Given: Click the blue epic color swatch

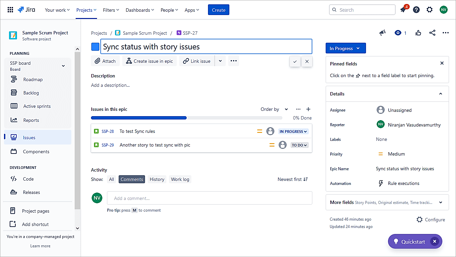Looking at the screenshot, I should click(95, 47).
